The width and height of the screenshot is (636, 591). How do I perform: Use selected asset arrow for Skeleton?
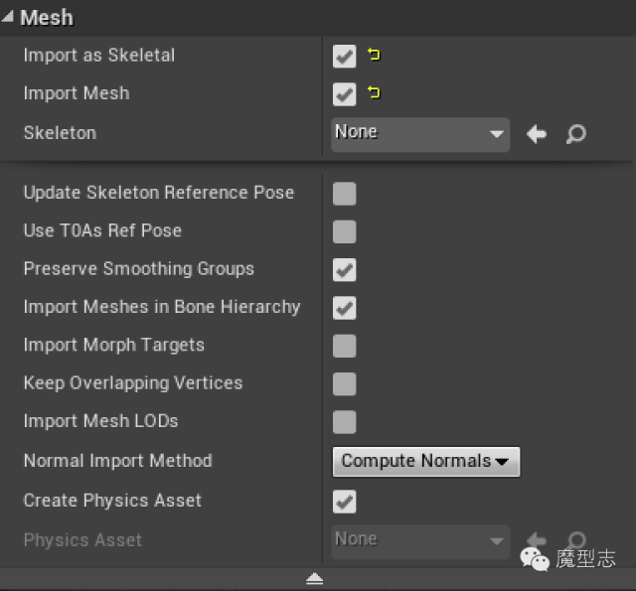pyautogui.click(x=537, y=134)
